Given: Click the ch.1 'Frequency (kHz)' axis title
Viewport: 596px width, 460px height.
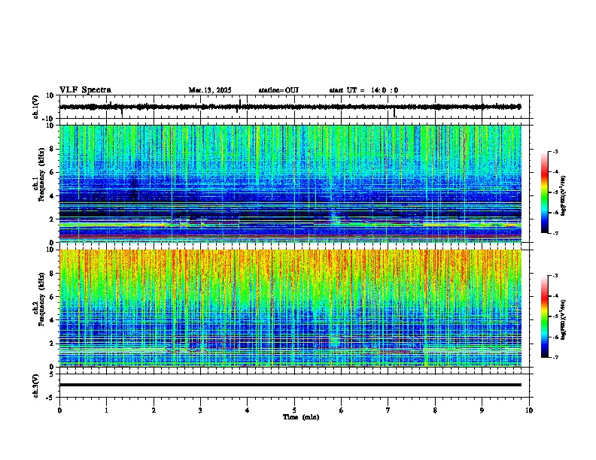Looking at the screenshot, I should 41,174.
